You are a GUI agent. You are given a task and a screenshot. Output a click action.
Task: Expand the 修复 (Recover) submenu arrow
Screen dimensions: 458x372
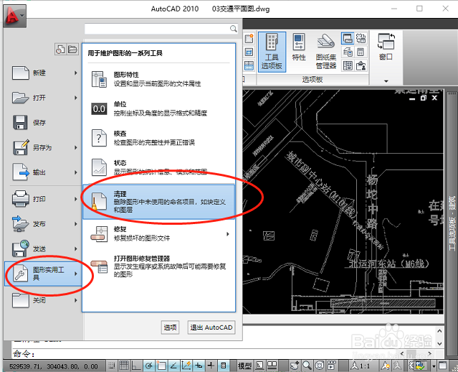point(228,234)
